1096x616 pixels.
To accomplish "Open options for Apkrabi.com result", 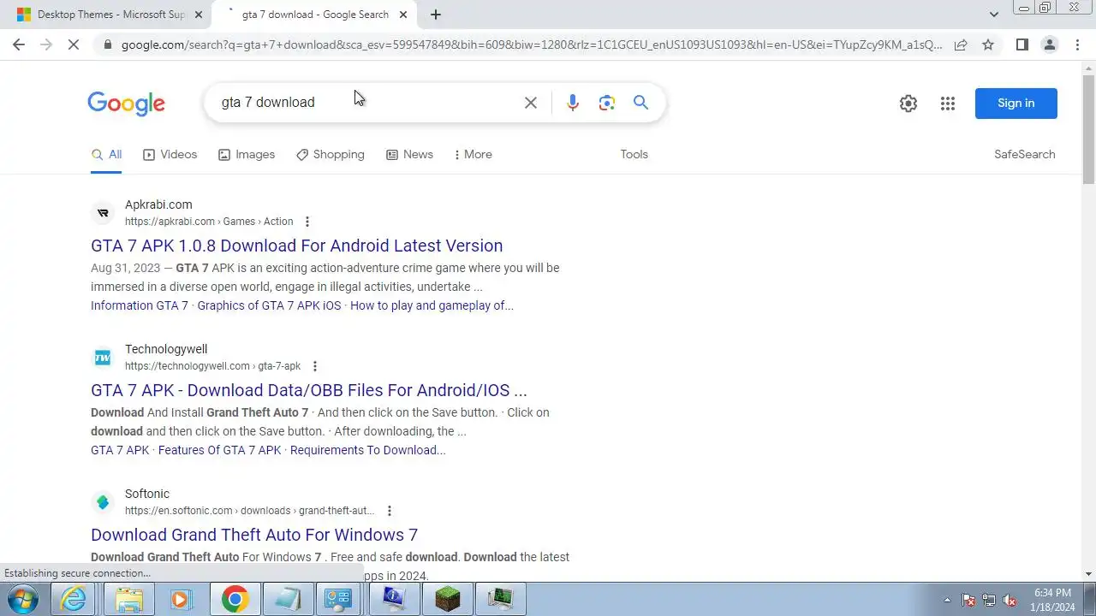I will 307,222.
